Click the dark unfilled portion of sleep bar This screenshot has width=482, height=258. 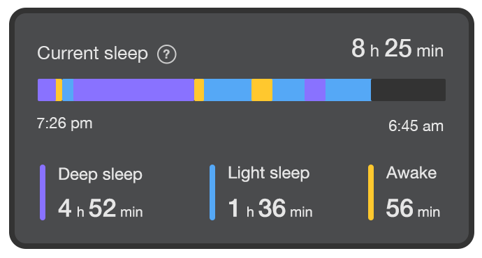pos(408,90)
